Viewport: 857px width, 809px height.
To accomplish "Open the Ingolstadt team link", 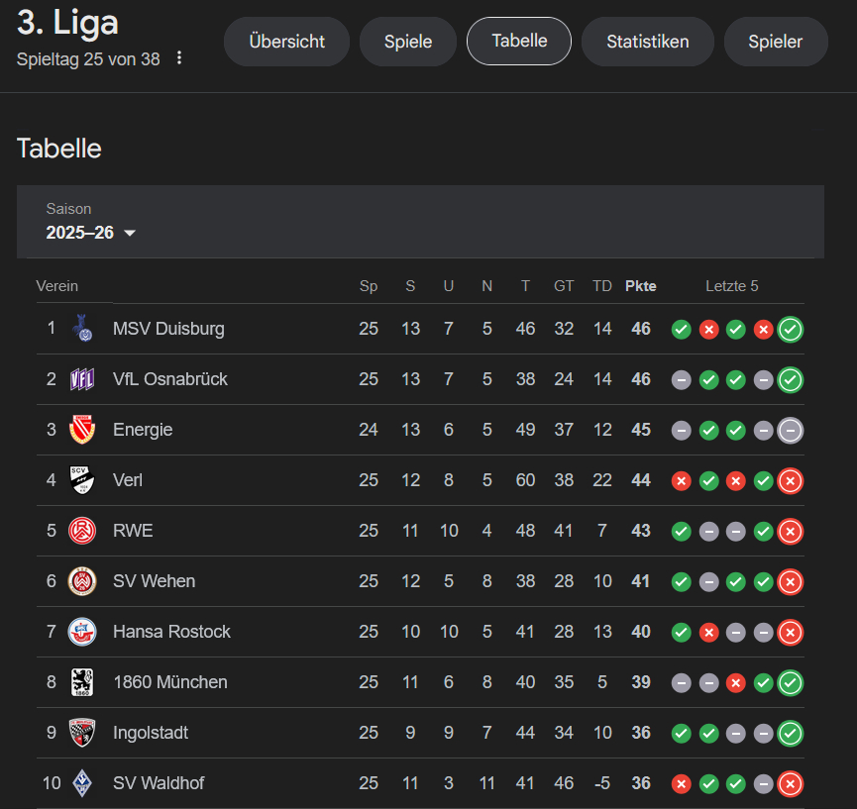I will 151,733.
